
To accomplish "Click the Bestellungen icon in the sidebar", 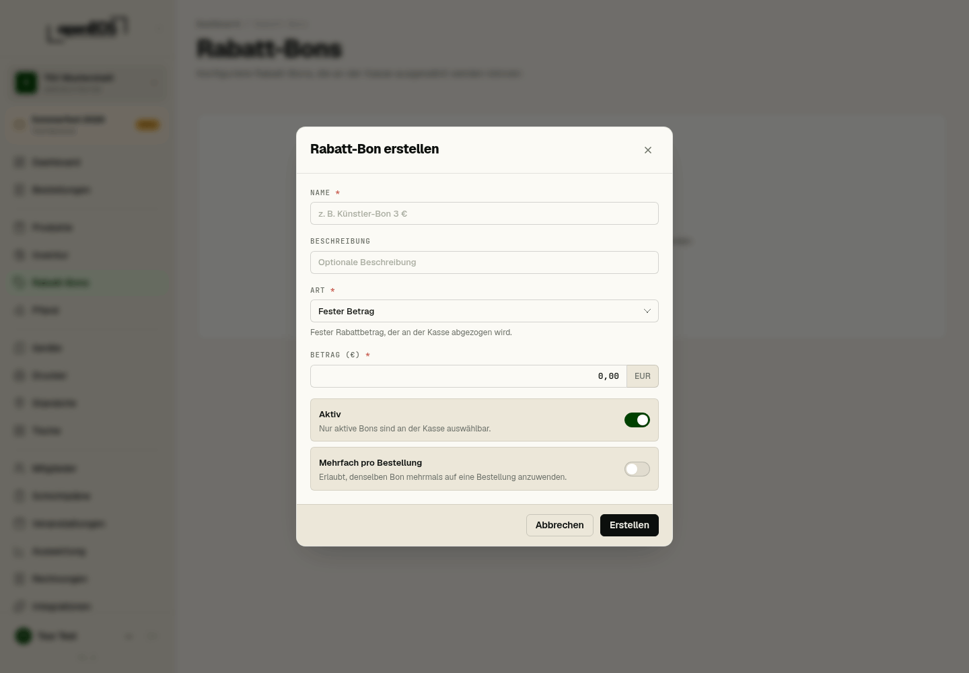I will 20,190.
